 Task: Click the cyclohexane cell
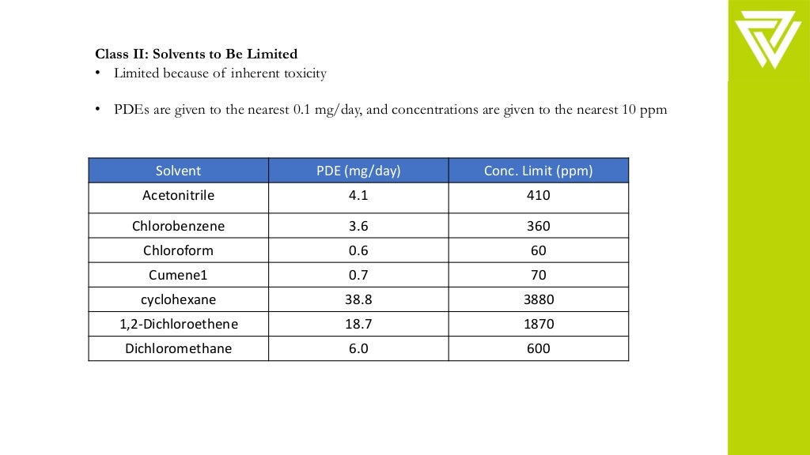click(x=178, y=299)
